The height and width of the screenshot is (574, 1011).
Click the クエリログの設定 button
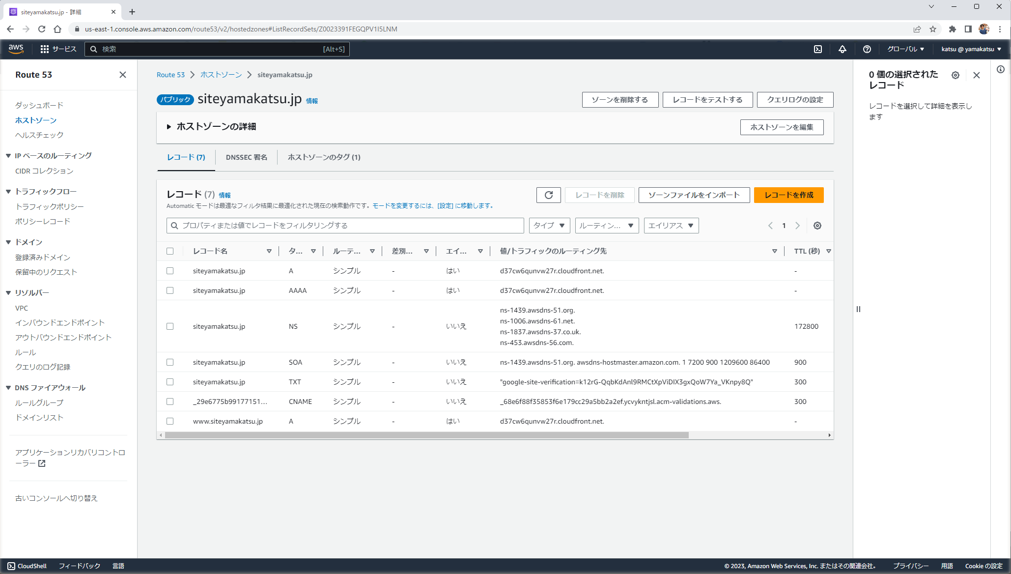click(x=795, y=100)
